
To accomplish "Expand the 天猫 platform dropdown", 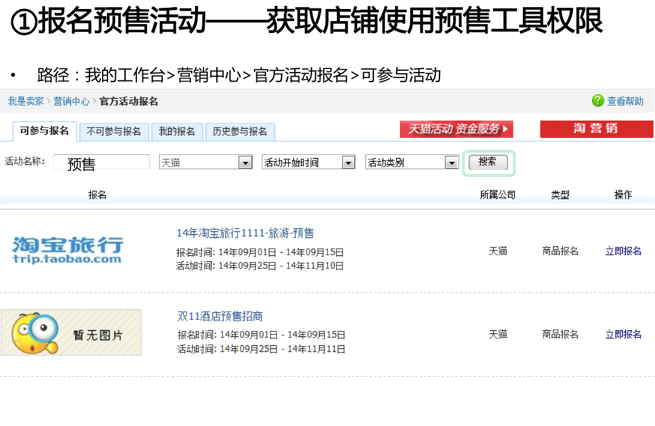I will tap(205, 162).
